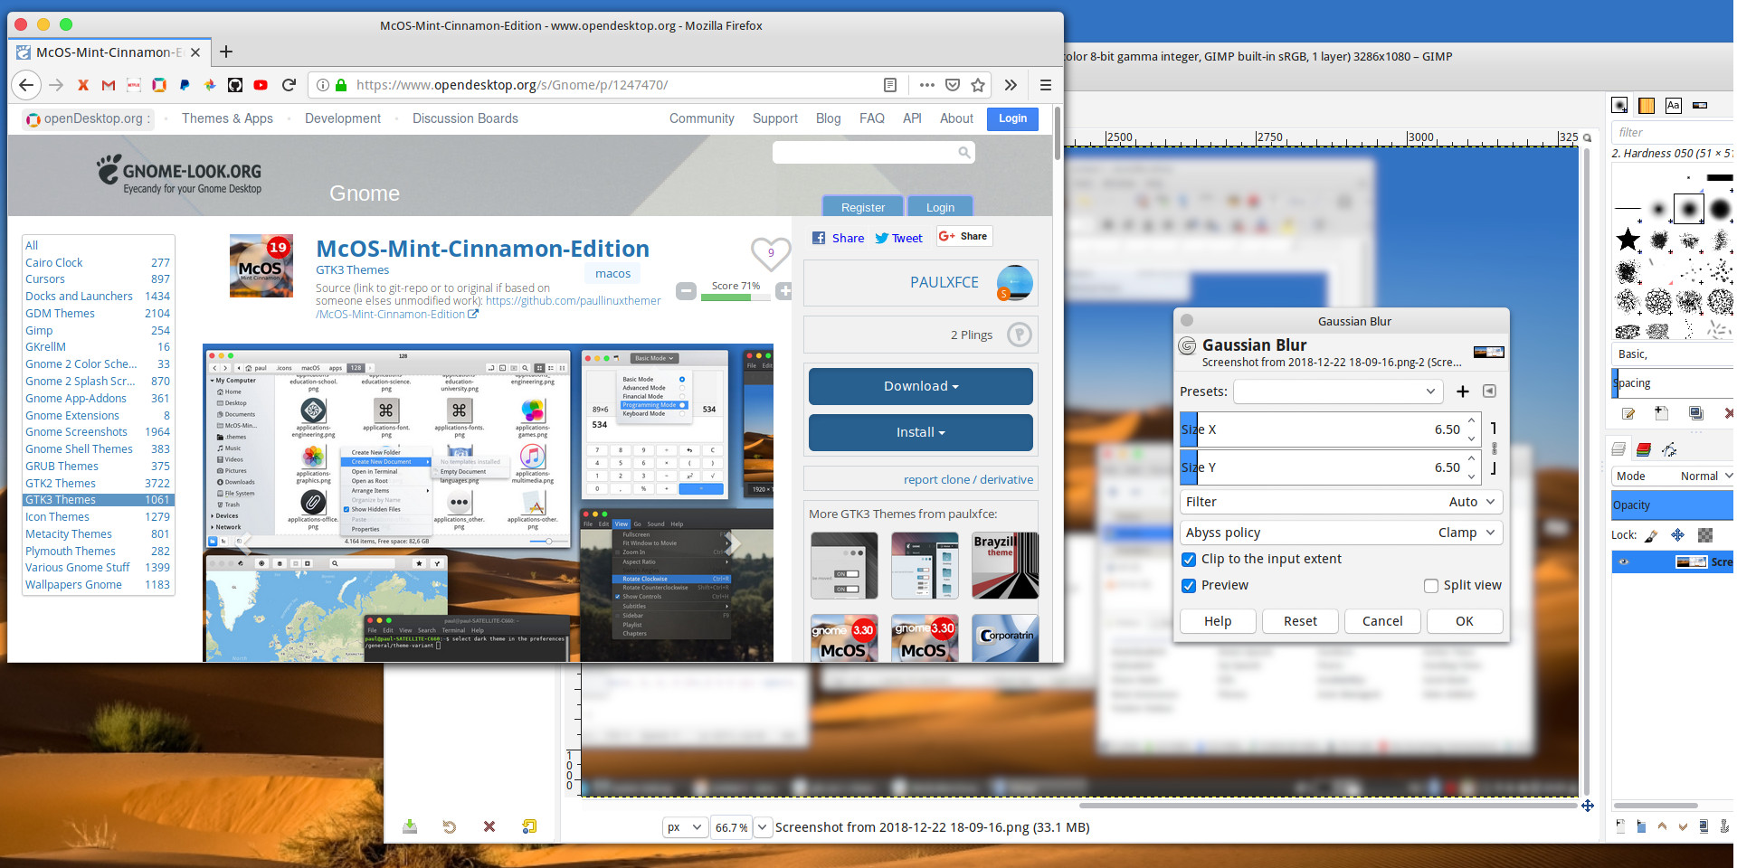The width and height of the screenshot is (1737, 868).
Task: Open the Netflix bookmark icon
Action: tap(134, 85)
